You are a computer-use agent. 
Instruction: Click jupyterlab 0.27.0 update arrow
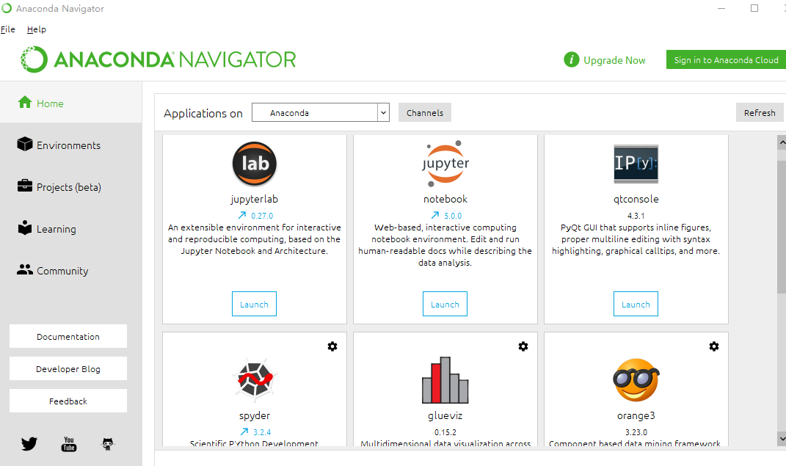pos(242,216)
